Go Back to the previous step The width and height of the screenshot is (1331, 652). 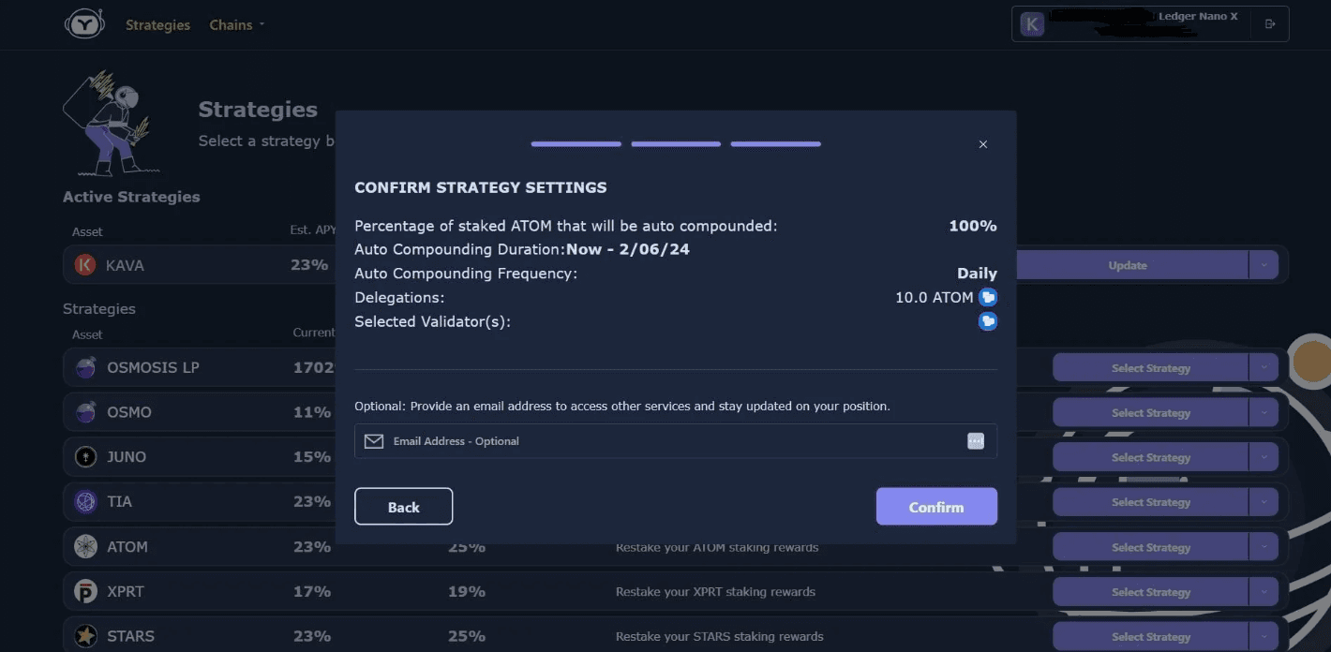click(403, 507)
